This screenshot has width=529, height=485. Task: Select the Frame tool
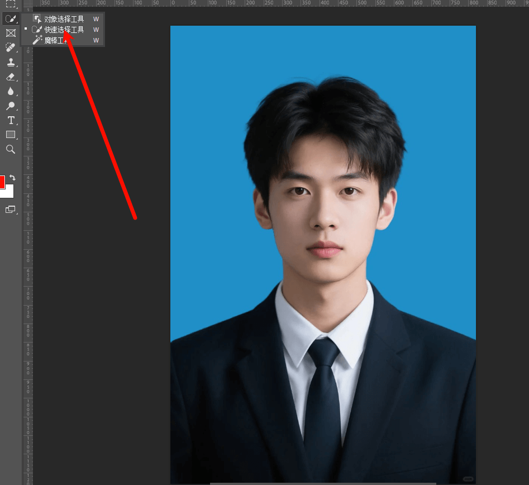10,33
